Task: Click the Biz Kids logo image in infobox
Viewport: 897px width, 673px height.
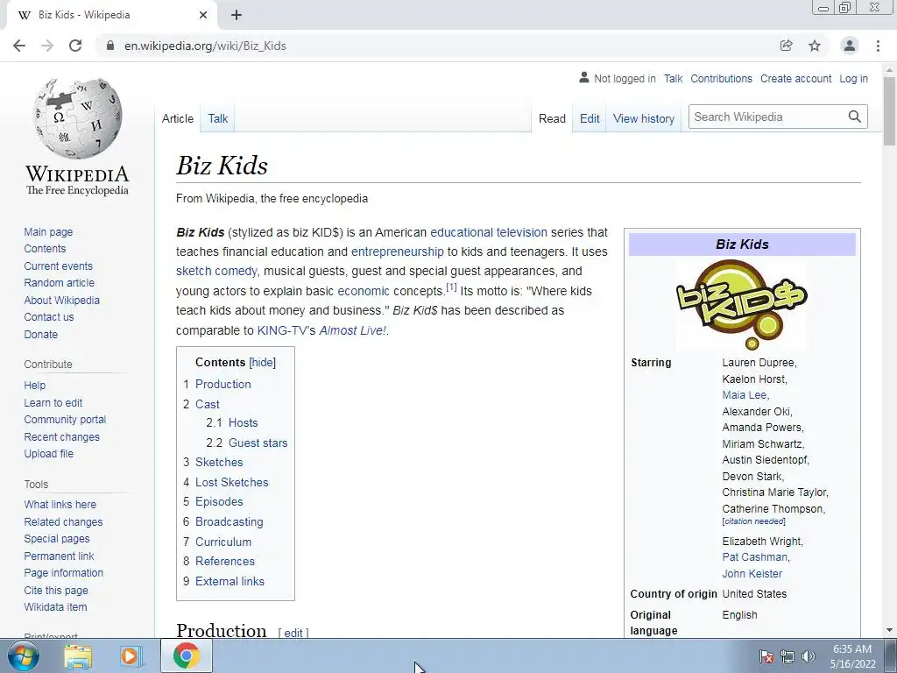Action: [x=742, y=304]
